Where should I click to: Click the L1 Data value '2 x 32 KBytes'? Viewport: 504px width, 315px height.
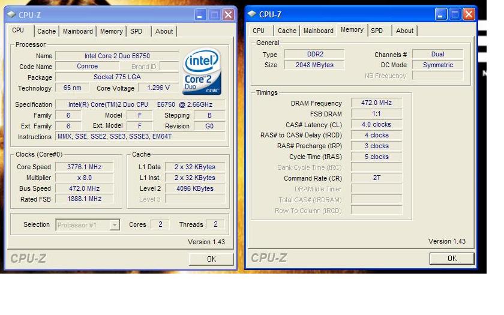pyautogui.click(x=195, y=167)
